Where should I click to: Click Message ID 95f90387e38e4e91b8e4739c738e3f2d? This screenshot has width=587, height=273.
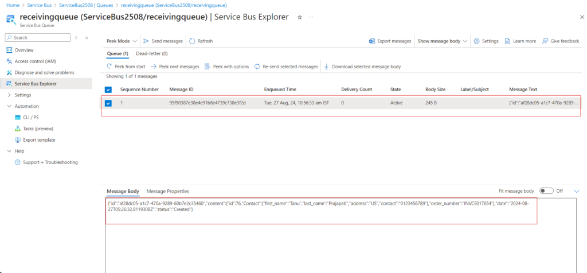[x=208, y=103]
